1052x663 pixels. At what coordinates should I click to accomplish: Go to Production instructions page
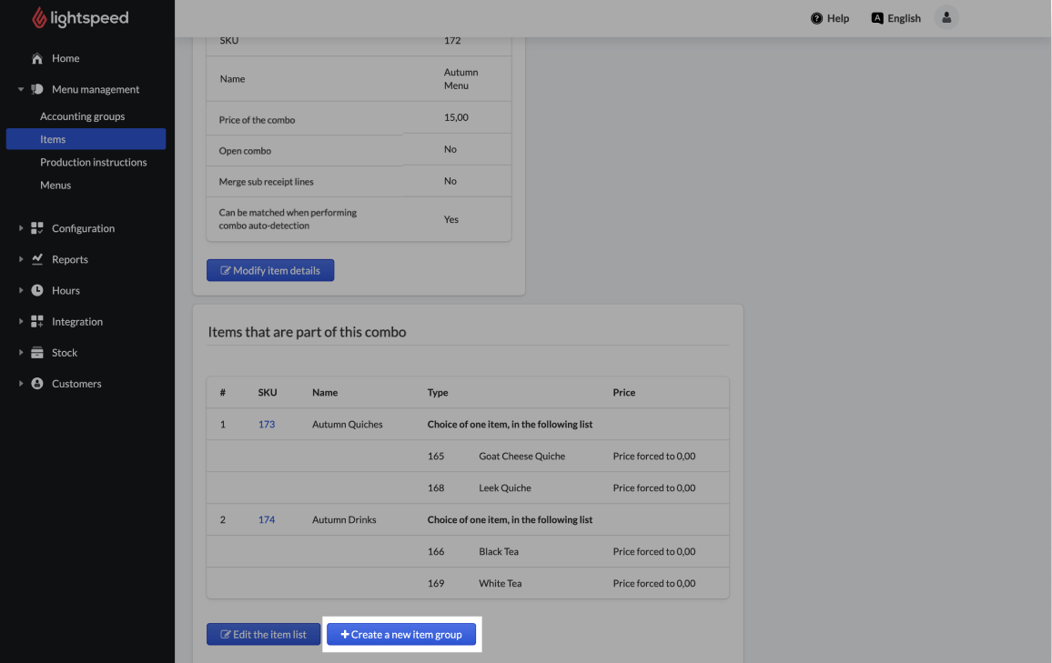coord(93,162)
